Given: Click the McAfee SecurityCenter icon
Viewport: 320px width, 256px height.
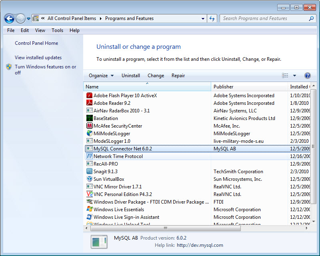Looking at the screenshot, I should pyautogui.click(x=89, y=126).
